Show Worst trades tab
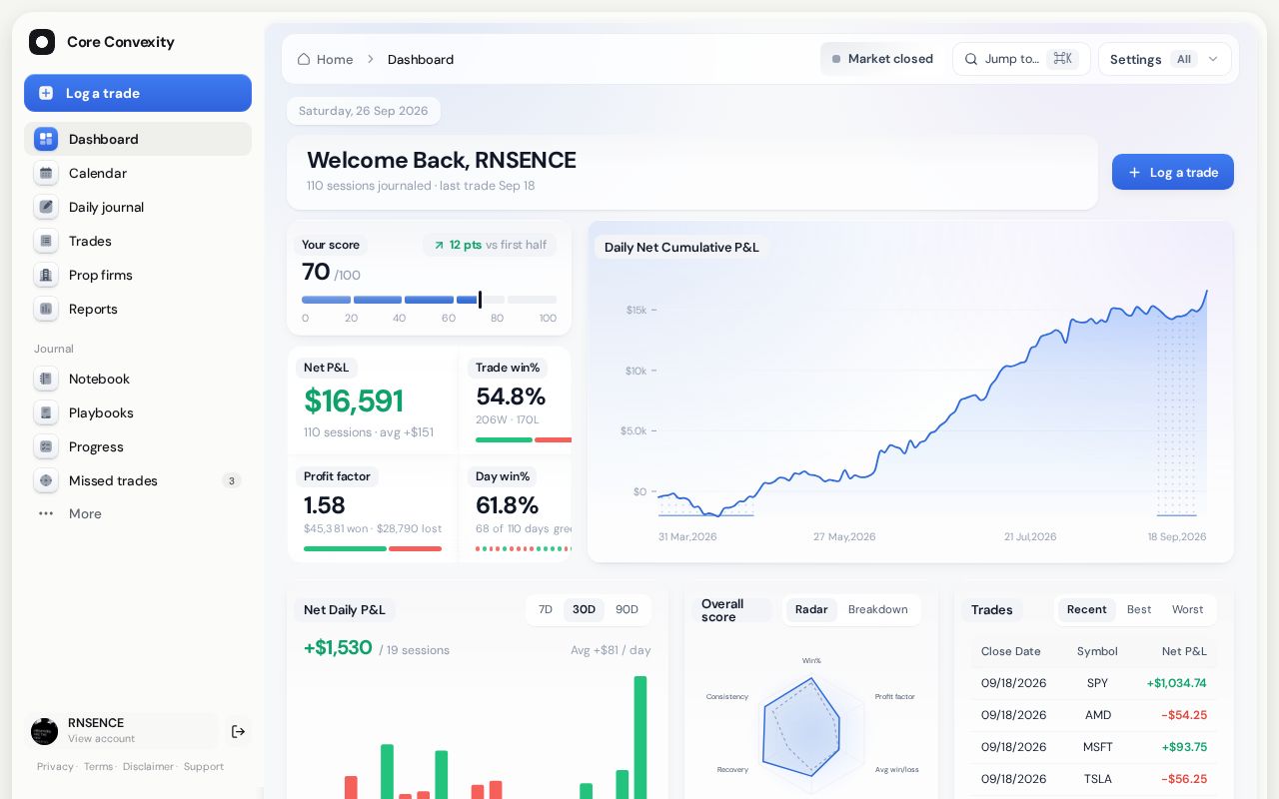 coord(1188,609)
